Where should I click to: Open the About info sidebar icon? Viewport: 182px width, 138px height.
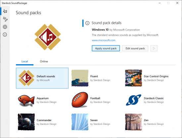5,35
